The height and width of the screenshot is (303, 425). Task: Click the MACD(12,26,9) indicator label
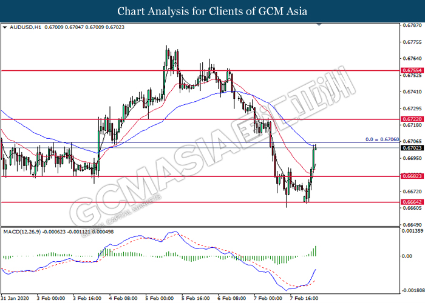(22, 232)
